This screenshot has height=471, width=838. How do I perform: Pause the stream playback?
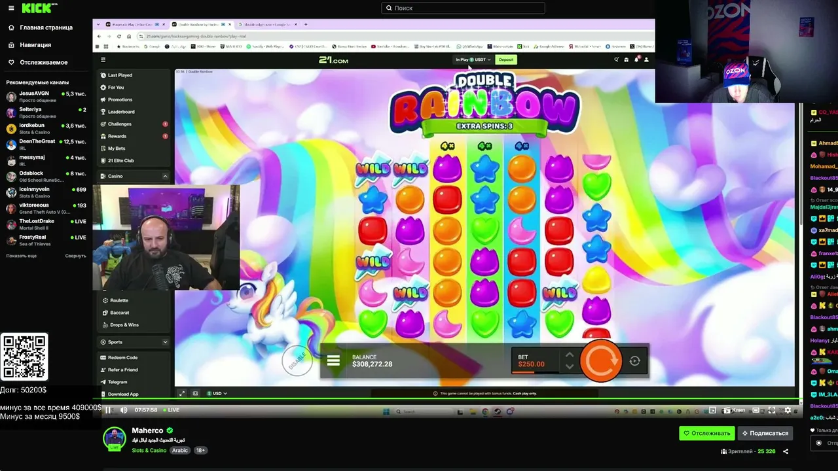pyautogui.click(x=108, y=410)
